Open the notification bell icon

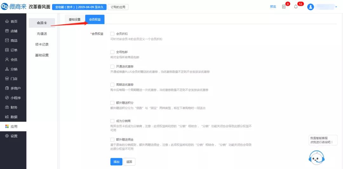click(296, 7)
